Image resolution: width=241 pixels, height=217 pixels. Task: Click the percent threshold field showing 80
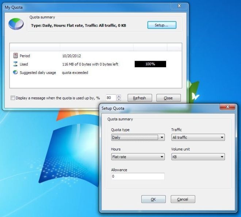coord(111,98)
